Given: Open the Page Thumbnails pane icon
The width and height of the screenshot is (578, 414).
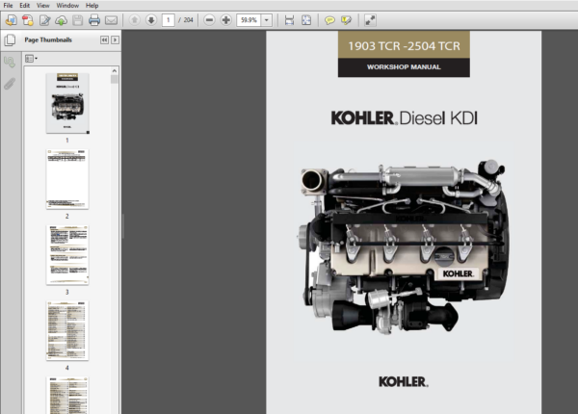Looking at the screenshot, I should (x=10, y=40).
